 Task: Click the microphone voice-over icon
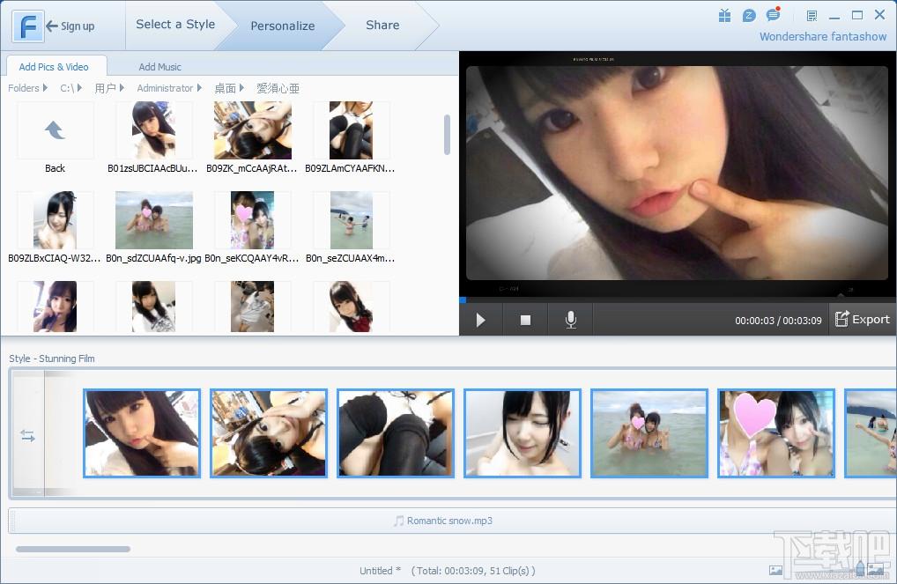(570, 320)
